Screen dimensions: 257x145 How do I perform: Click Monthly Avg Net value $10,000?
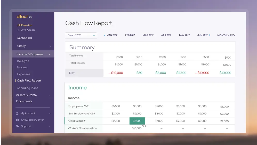pos(225,73)
